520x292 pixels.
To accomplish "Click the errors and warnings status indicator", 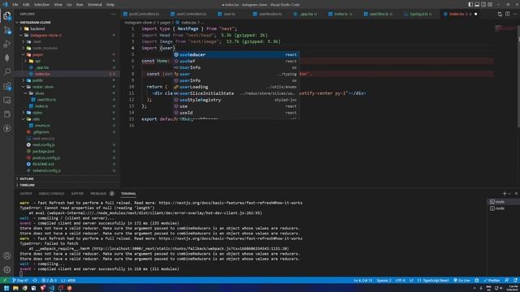I will tap(49, 281).
